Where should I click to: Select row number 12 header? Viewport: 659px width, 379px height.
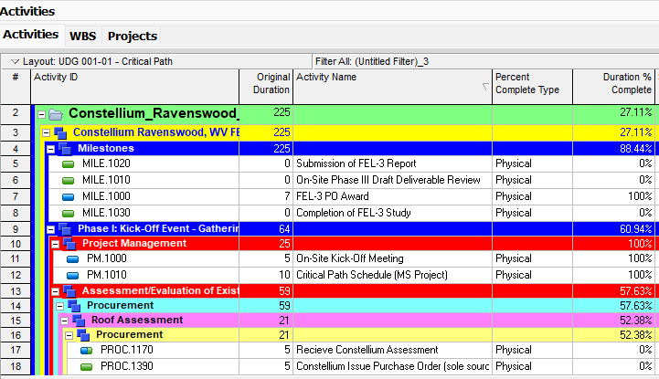(x=16, y=275)
